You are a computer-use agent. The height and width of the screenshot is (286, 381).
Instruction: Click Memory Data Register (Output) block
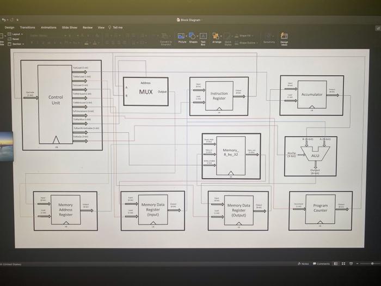pos(238,210)
